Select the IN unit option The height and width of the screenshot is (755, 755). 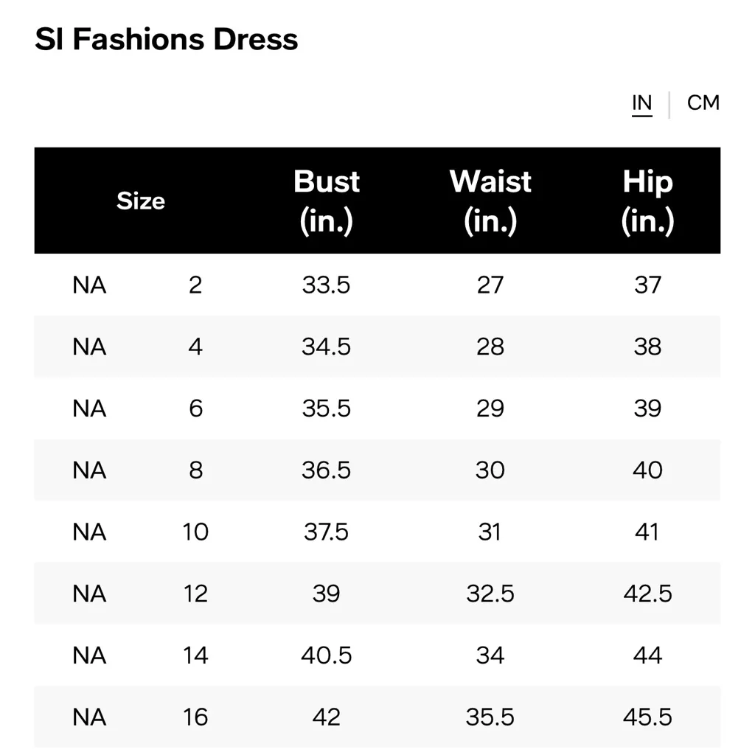tap(641, 102)
